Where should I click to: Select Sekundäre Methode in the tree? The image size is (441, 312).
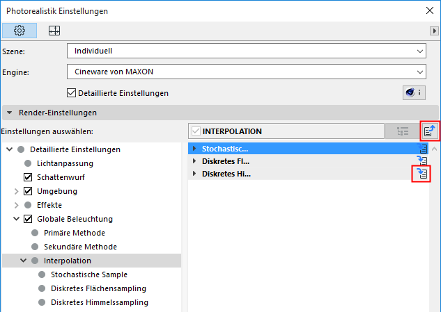coord(80,247)
